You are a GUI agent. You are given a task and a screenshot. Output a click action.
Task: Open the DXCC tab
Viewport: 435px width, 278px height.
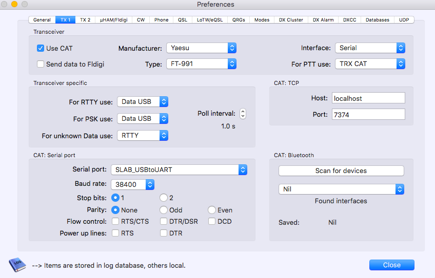tap(349, 19)
